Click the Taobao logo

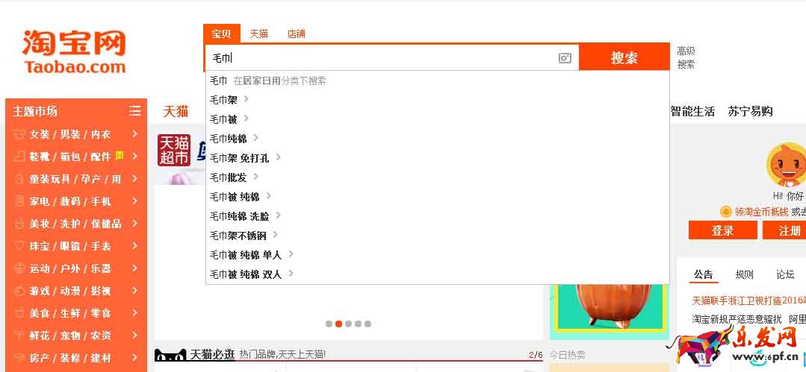tap(74, 51)
